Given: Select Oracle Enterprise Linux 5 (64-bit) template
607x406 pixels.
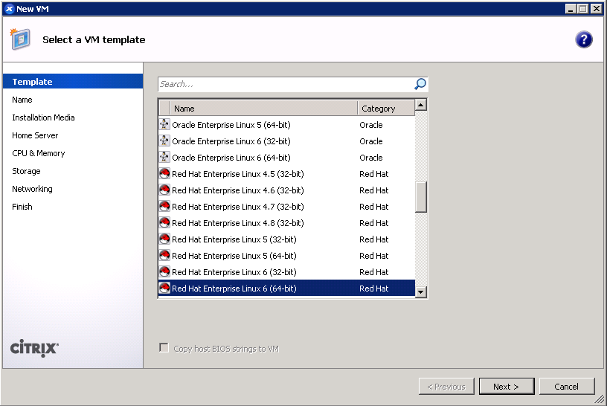Looking at the screenshot, I should click(x=287, y=125).
